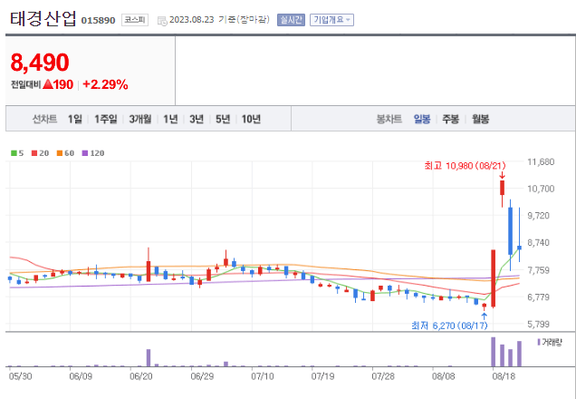Image resolution: width=576 pixels, height=399 pixels.
Task: Select the 1일 line chart period
Action: (x=75, y=119)
